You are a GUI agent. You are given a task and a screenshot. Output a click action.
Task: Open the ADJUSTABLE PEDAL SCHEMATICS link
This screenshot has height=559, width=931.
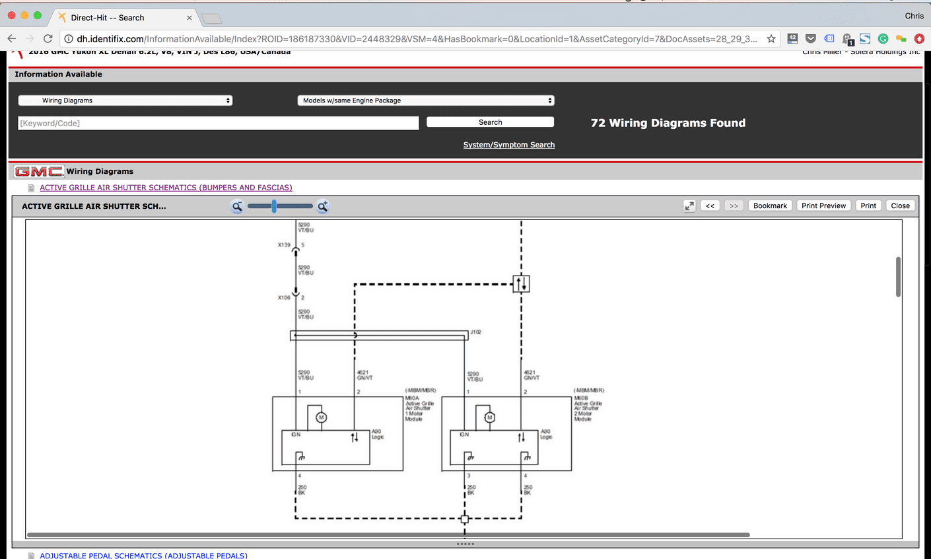(144, 555)
